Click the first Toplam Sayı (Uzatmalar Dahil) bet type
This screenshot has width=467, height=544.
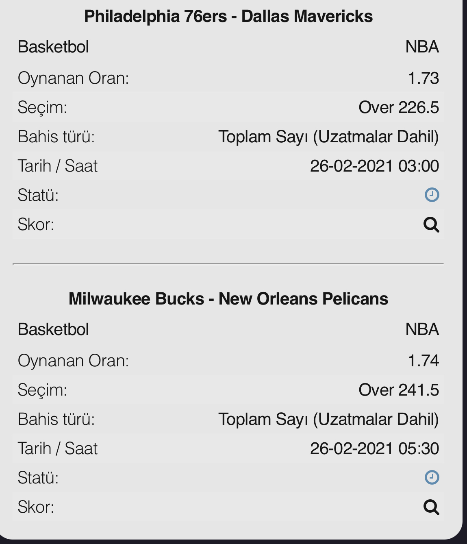click(x=329, y=137)
